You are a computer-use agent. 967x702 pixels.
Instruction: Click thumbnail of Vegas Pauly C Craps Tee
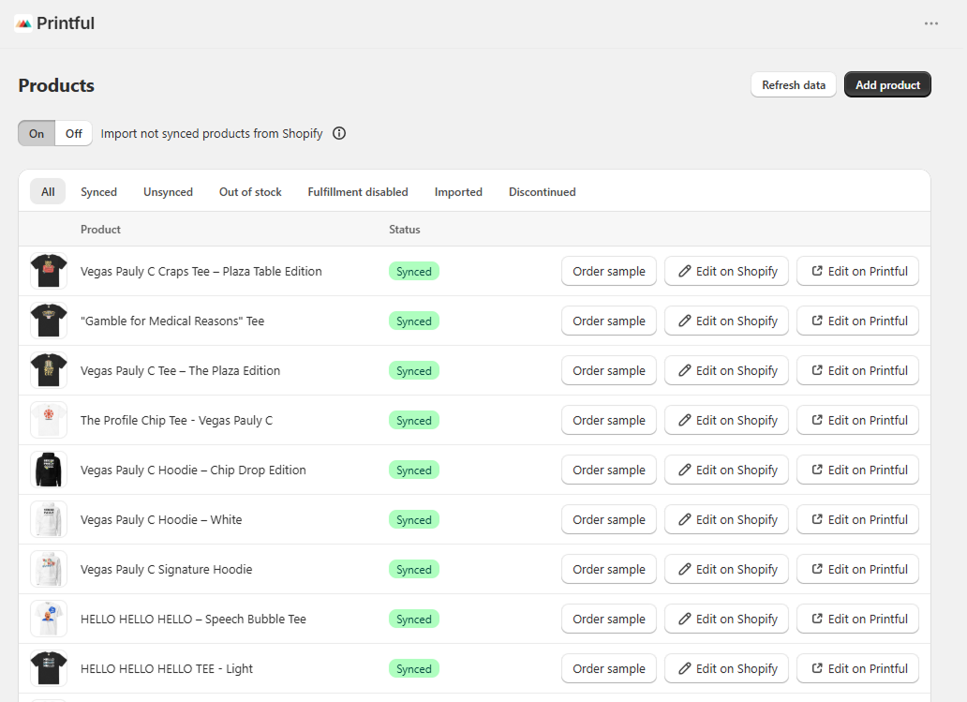point(49,271)
